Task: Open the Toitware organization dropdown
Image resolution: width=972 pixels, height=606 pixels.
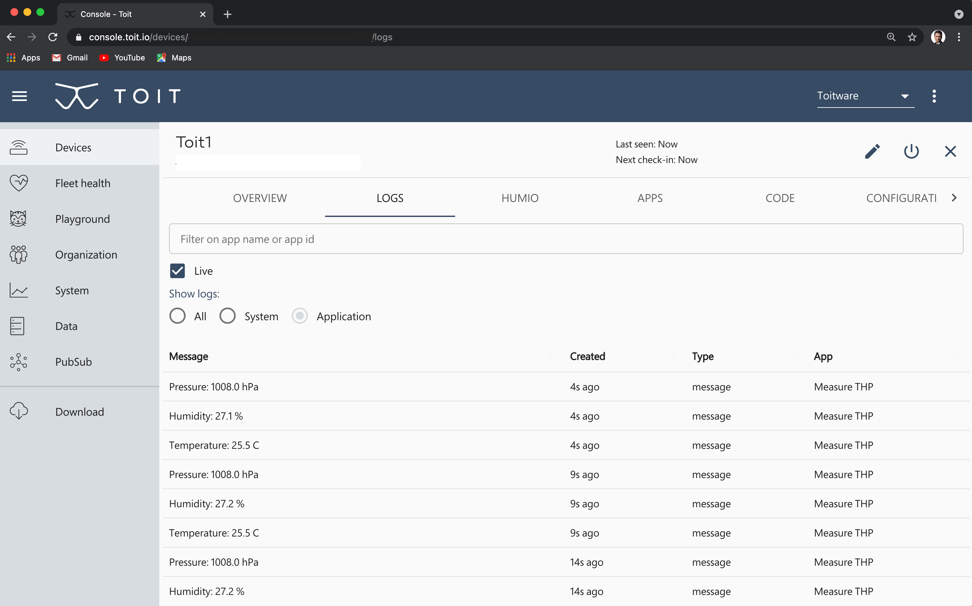Action: point(866,96)
